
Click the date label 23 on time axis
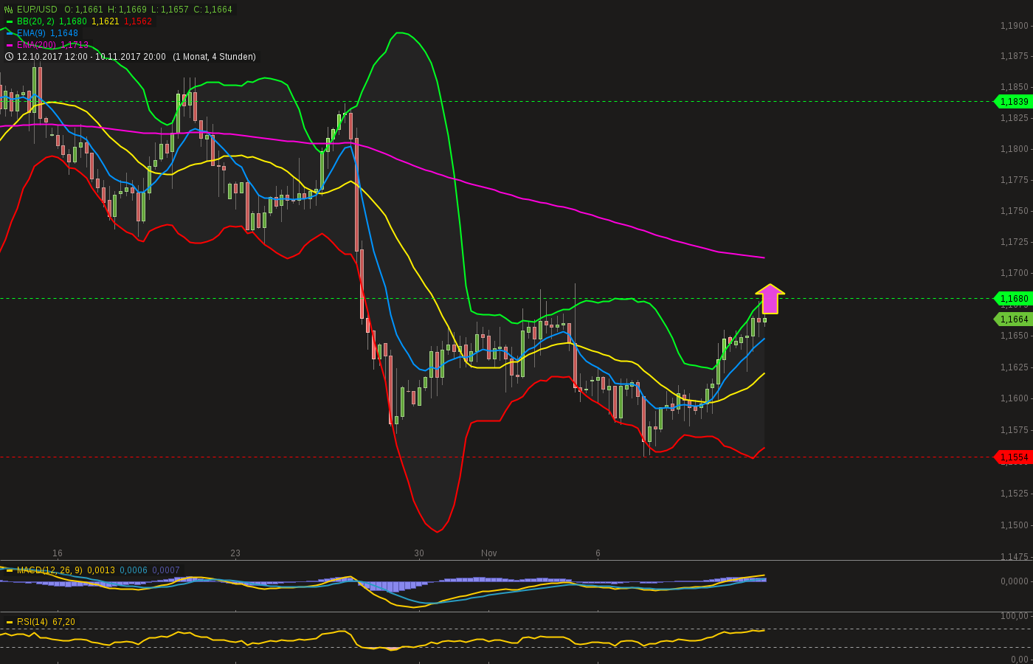[x=235, y=553]
